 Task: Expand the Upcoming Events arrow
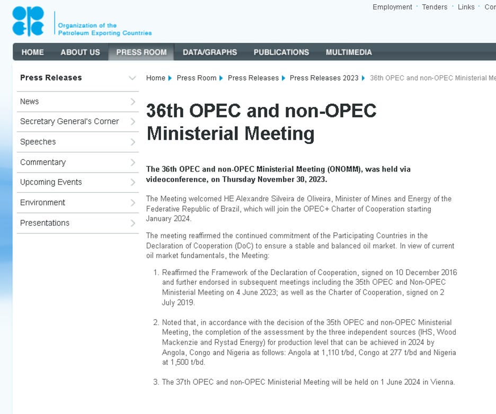(x=133, y=182)
